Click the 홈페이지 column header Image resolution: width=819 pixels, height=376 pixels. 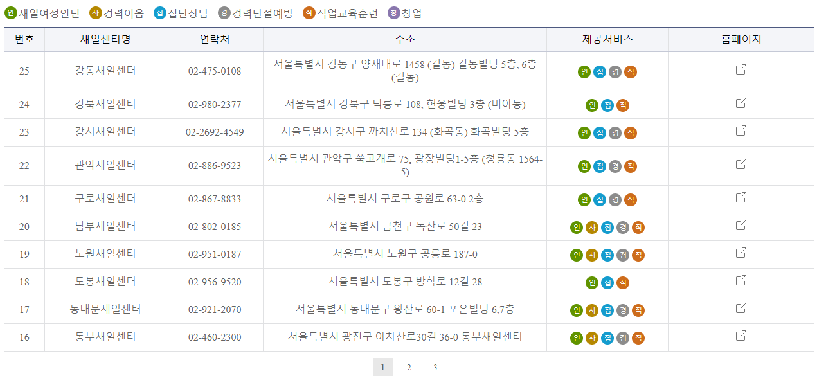[x=741, y=39]
